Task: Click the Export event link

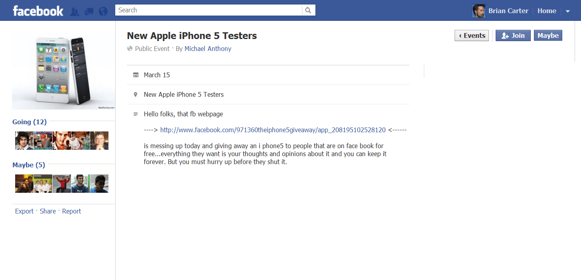Action: tap(24, 211)
